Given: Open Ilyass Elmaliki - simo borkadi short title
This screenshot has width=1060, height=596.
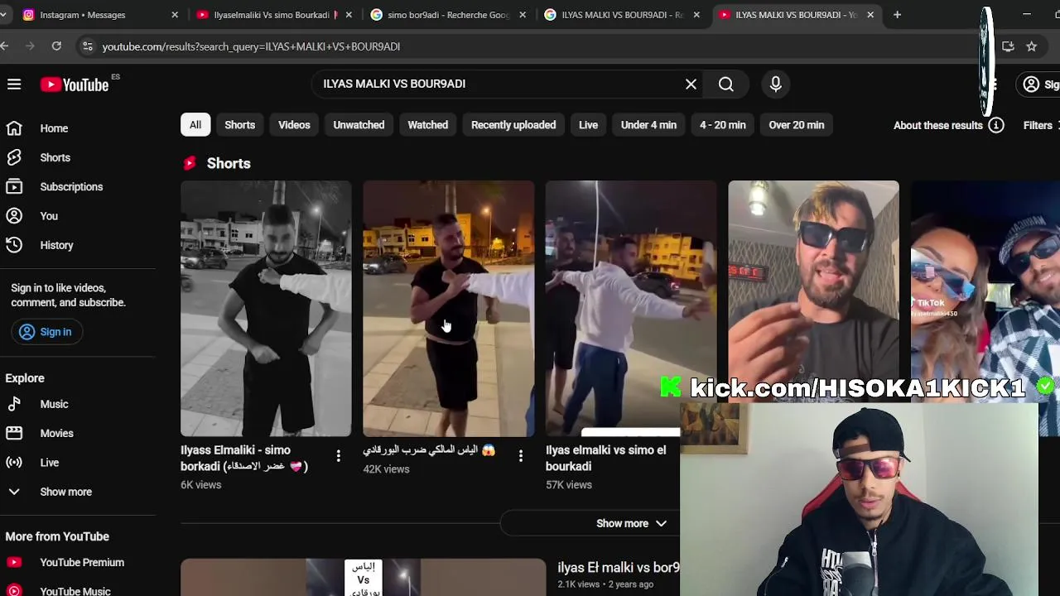Looking at the screenshot, I should tap(244, 458).
